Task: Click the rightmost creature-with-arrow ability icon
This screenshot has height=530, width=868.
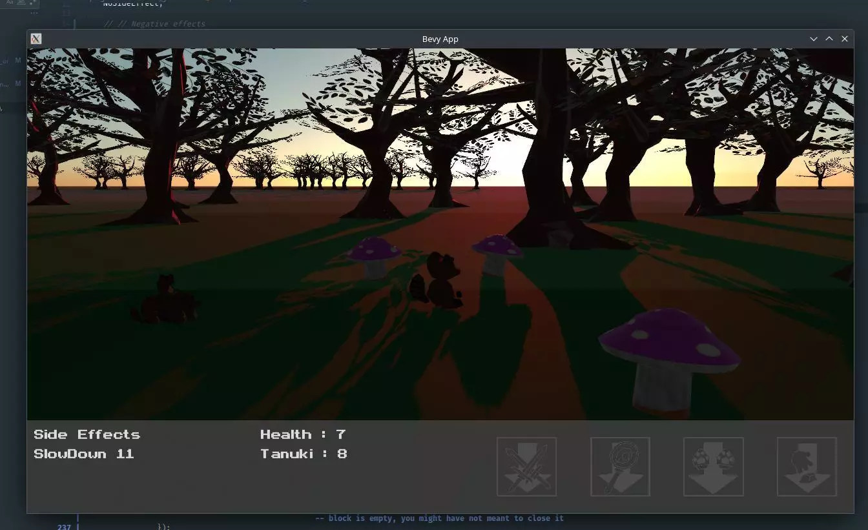Action: coord(807,467)
